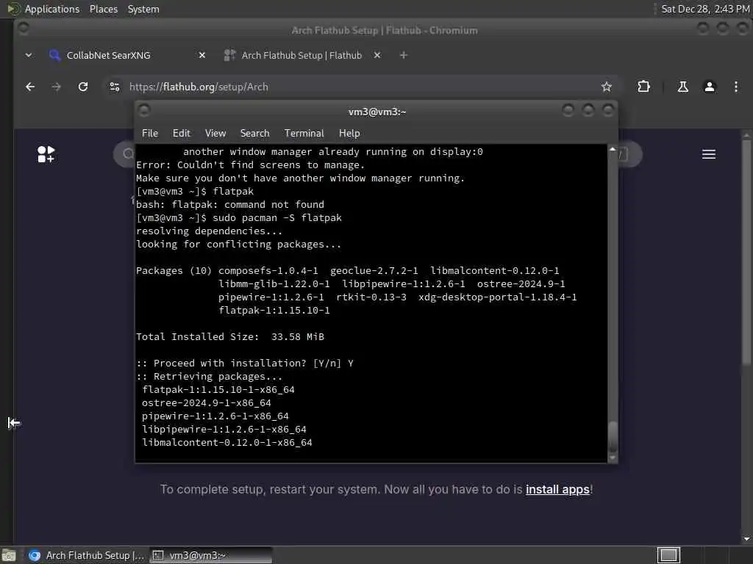The image size is (753, 564).
Task: Click browser page scrollbar down arrow
Action: click(x=746, y=539)
